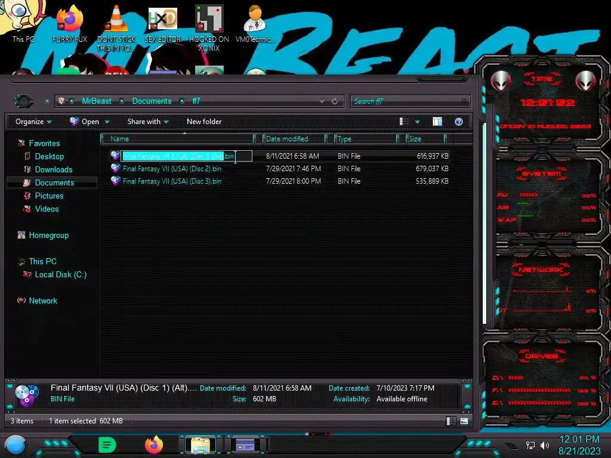
Task: Select This PC in the navigation pane
Action: tap(42, 261)
